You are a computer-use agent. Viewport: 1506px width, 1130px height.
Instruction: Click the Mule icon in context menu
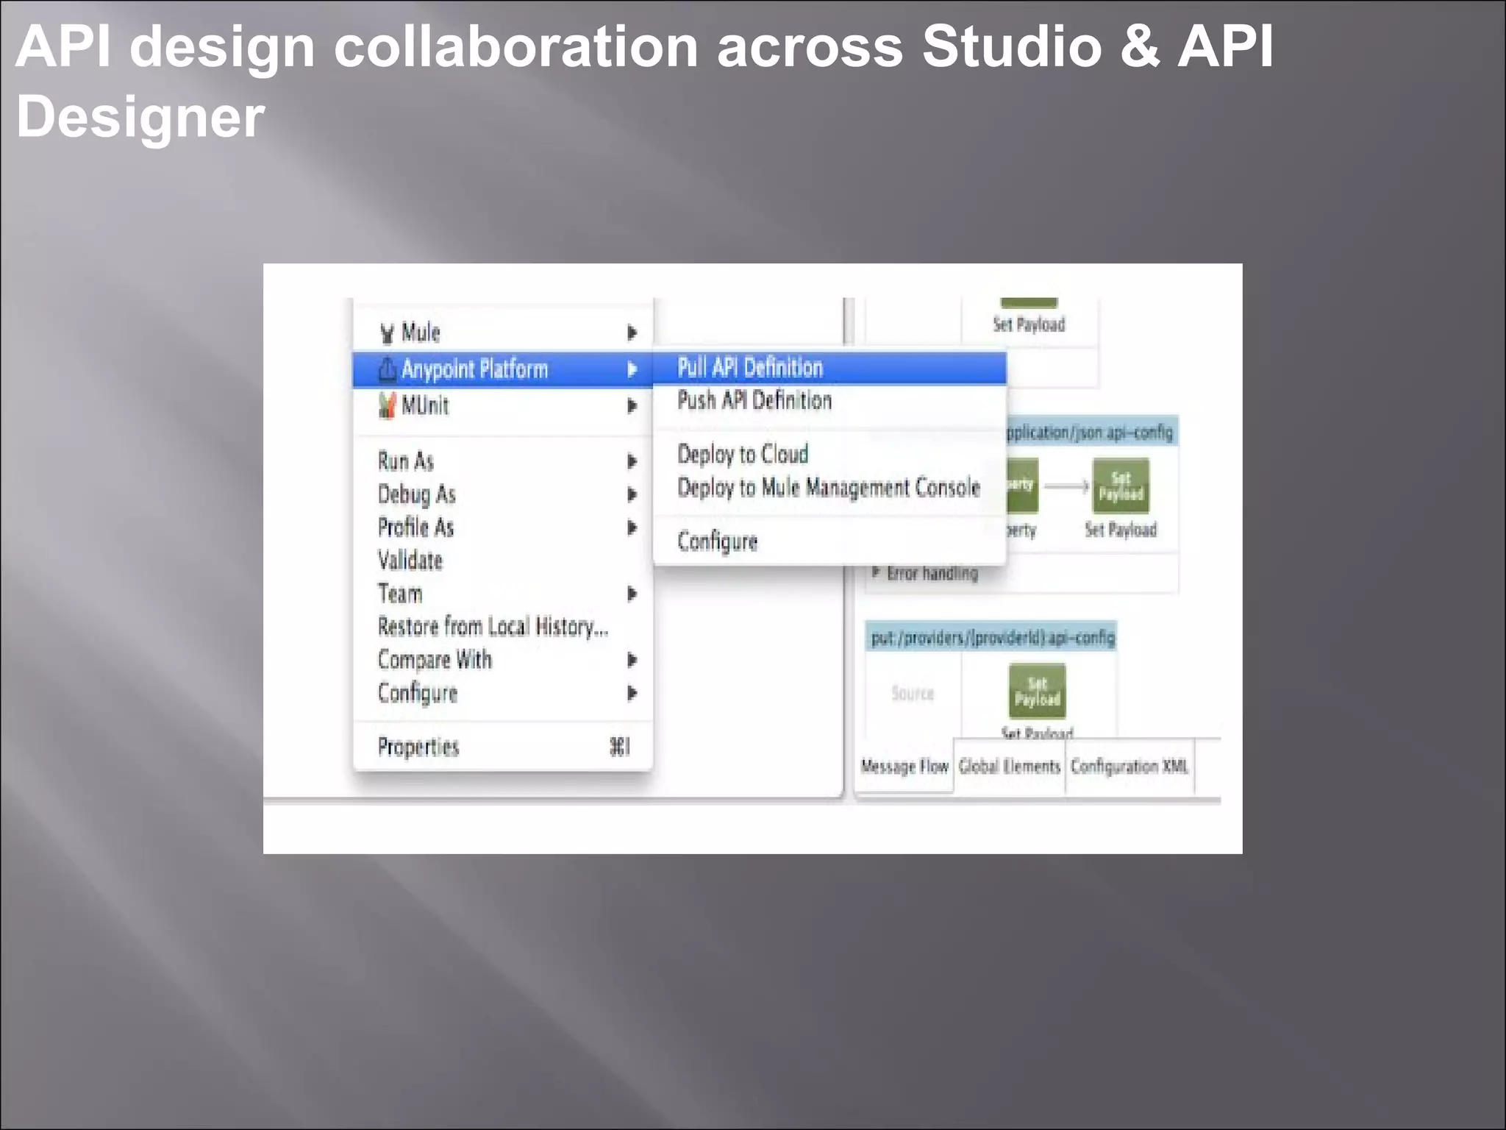point(388,333)
